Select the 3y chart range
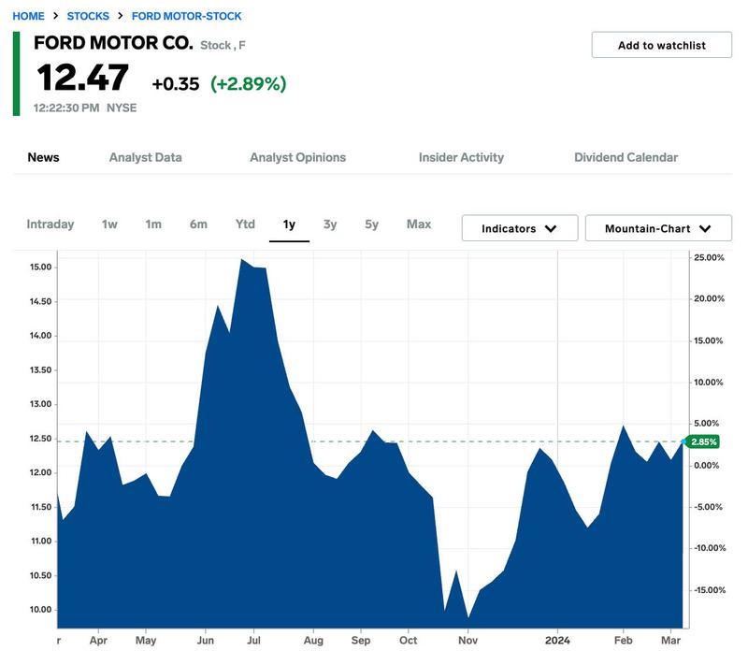This screenshot has height=665, width=748. pyautogui.click(x=330, y=224)
